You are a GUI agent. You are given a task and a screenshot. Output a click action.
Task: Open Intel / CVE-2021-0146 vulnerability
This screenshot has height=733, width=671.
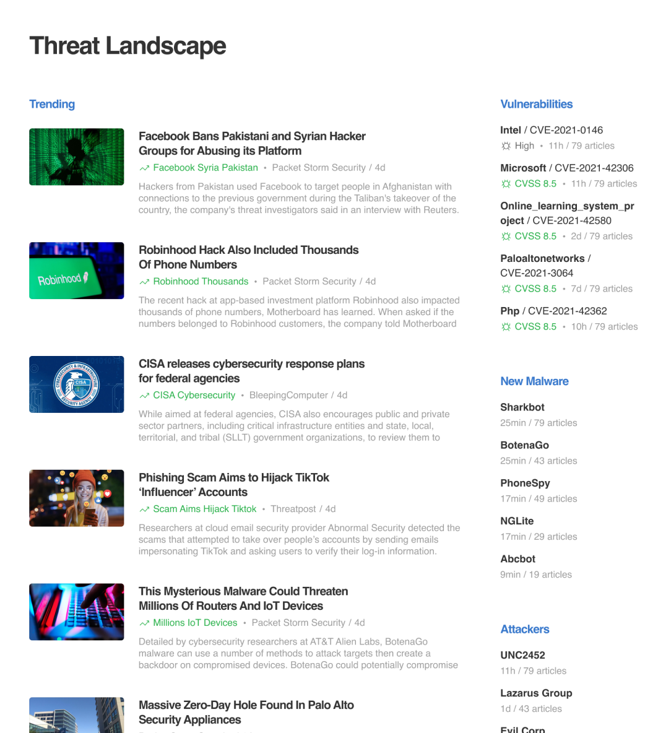click(552, 131)
